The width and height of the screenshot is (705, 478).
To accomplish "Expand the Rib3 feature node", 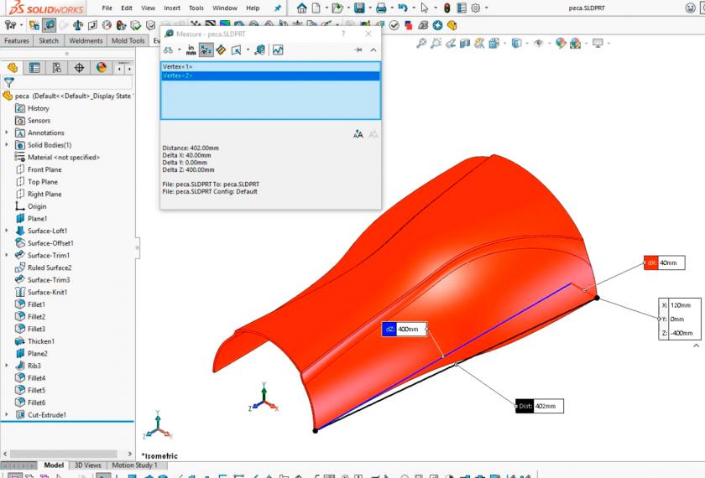I will (x=7, y=366).
